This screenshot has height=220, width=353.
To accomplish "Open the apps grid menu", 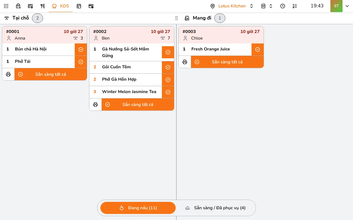I will tap(6, 6).
